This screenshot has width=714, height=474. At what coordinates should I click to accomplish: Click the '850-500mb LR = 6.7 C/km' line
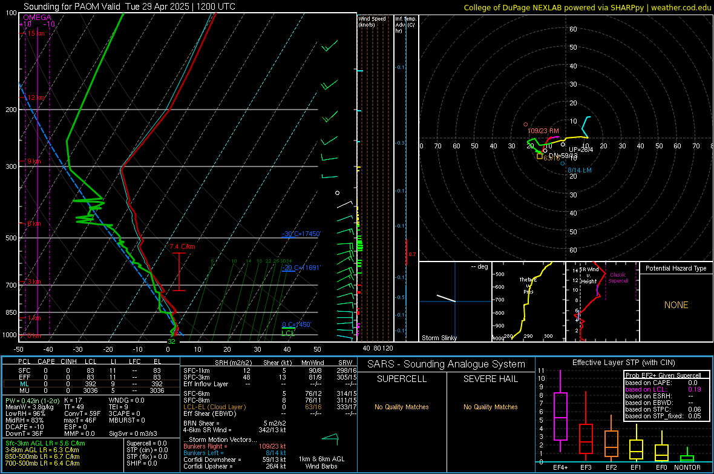click(x=42, y=456)
